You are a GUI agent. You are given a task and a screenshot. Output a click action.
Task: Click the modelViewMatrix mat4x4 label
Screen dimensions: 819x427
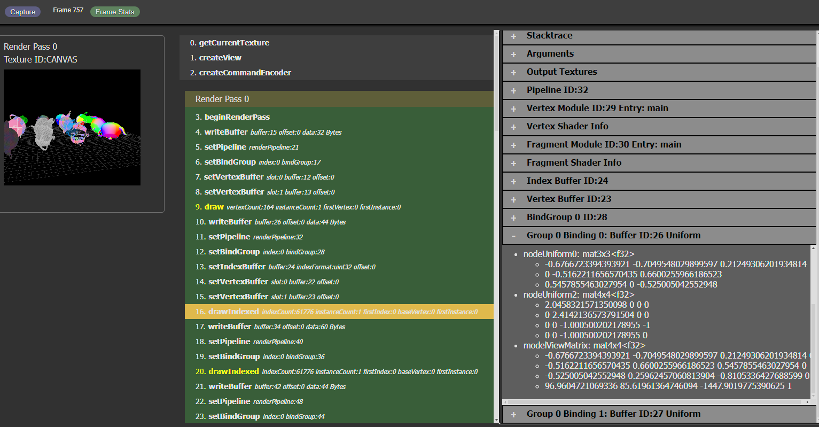(x=584, y=345)
